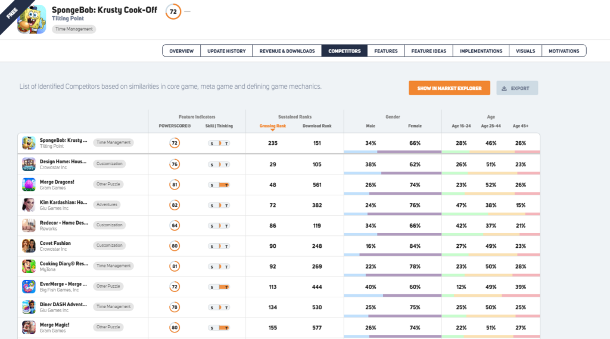The height and width of the screenshot is (339, 610).
Task: Click the 84% female value for Covet Fashion
Action: point(415,246)
